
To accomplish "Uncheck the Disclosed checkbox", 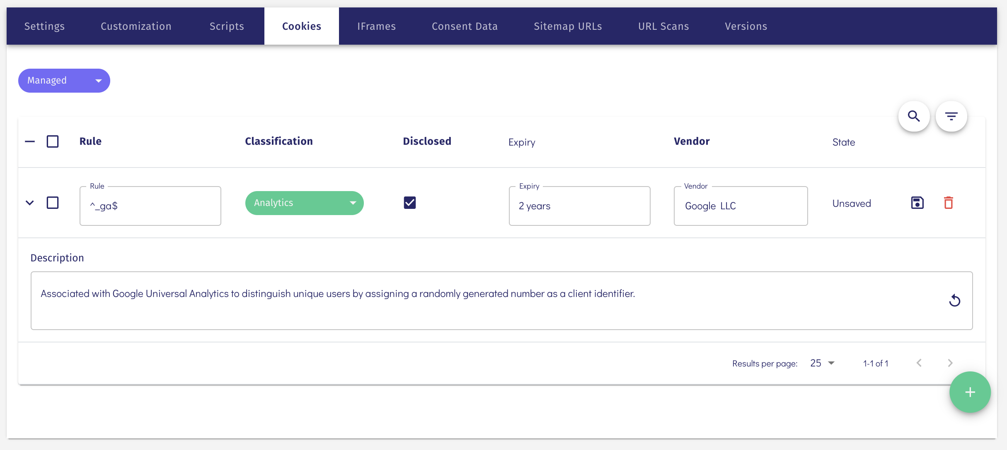I will (x=409, y=203).
